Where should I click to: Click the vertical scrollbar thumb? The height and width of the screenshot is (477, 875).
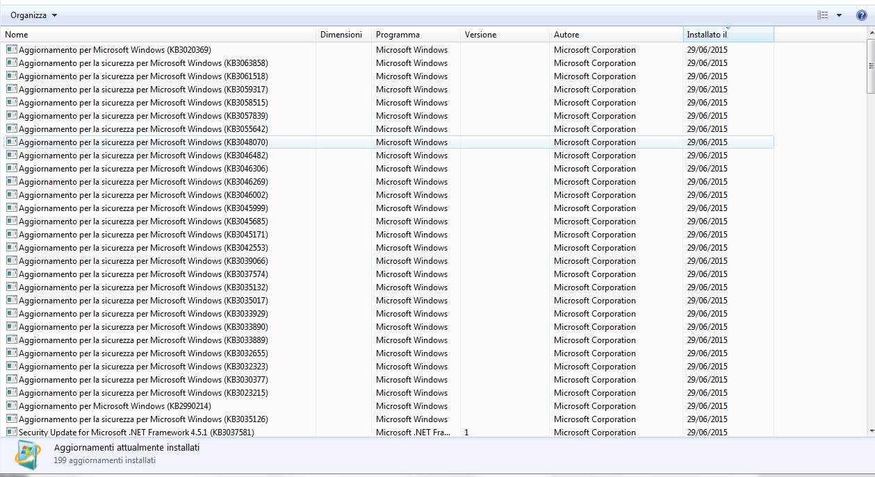click(871, 66)
